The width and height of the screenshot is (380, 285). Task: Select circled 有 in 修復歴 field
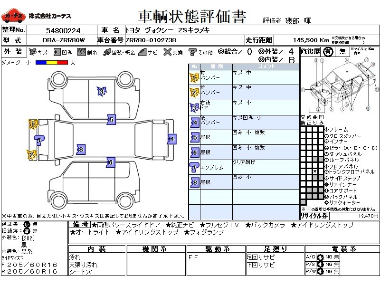click(x=328, y=52)
